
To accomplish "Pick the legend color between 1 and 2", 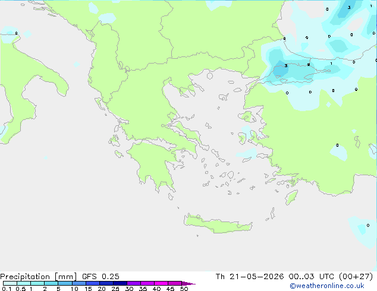I will (37, 283).
